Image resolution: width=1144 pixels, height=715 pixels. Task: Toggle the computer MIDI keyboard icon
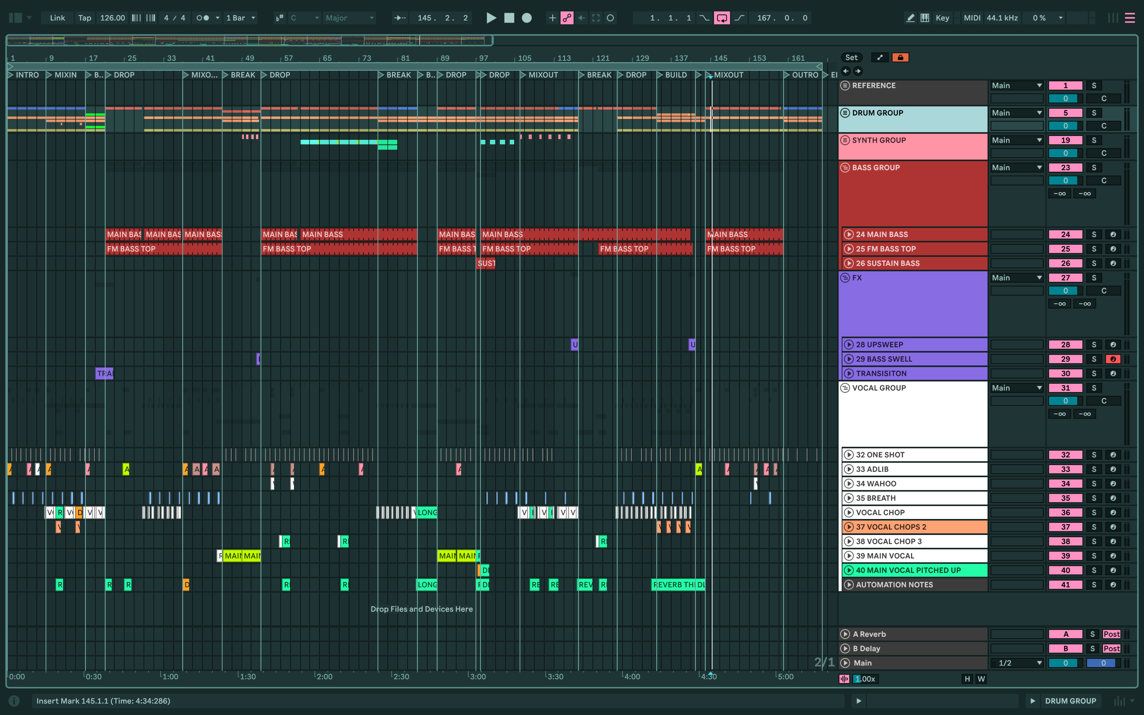pyautogui.click(x=925, y=18)
